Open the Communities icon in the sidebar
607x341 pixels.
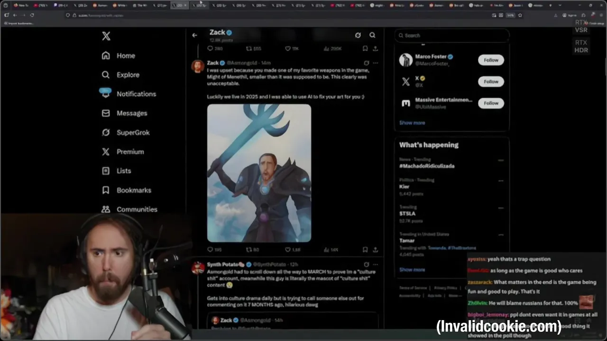[106, 209]
